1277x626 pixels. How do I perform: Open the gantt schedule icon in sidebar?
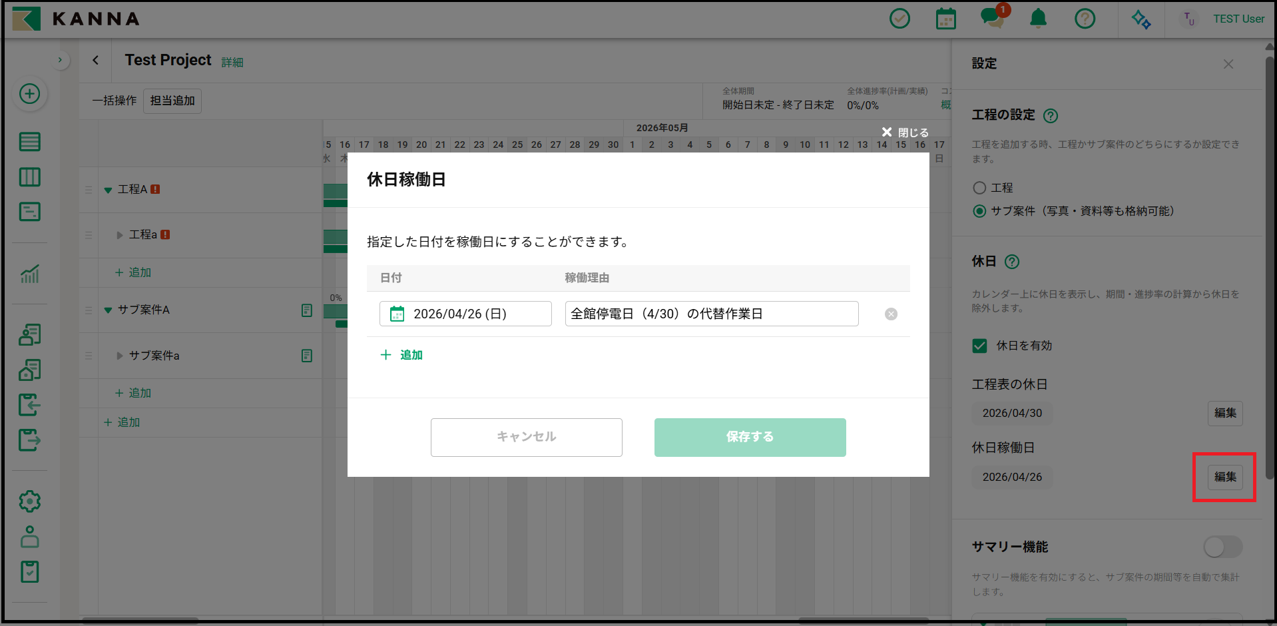click(x=29, y=212)
